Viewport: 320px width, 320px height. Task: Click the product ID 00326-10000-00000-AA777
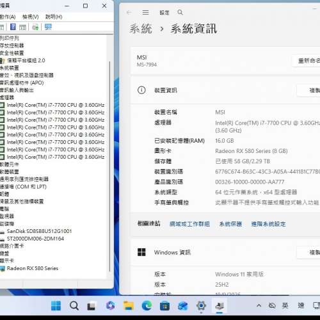coord(250,182)
